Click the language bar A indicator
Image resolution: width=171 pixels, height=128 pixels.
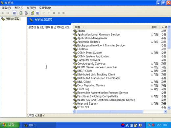click(x=127, y=125)
